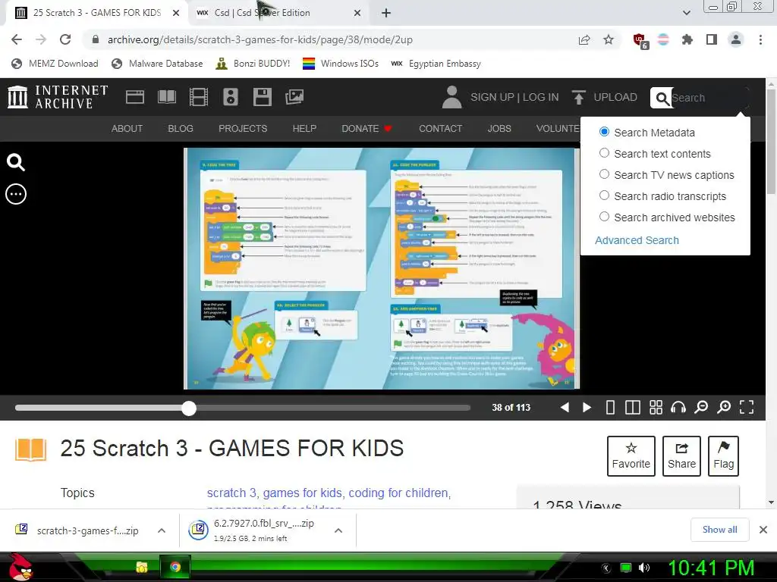Click the page position slider handle
This screenshot has height=582, width=777.
pyautogui.click(x=189, y=408)
